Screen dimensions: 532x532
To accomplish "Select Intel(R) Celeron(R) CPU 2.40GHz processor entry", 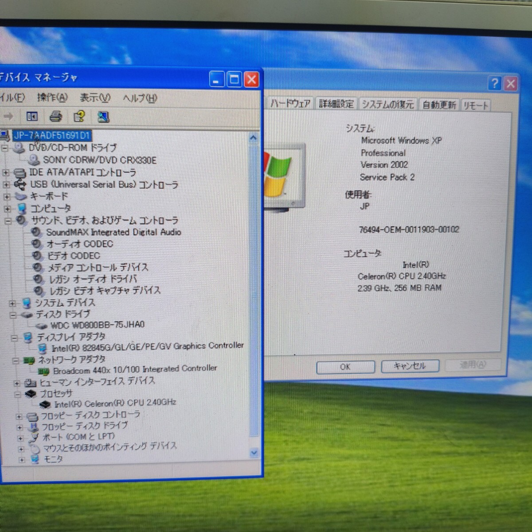I will pos(115,403).
